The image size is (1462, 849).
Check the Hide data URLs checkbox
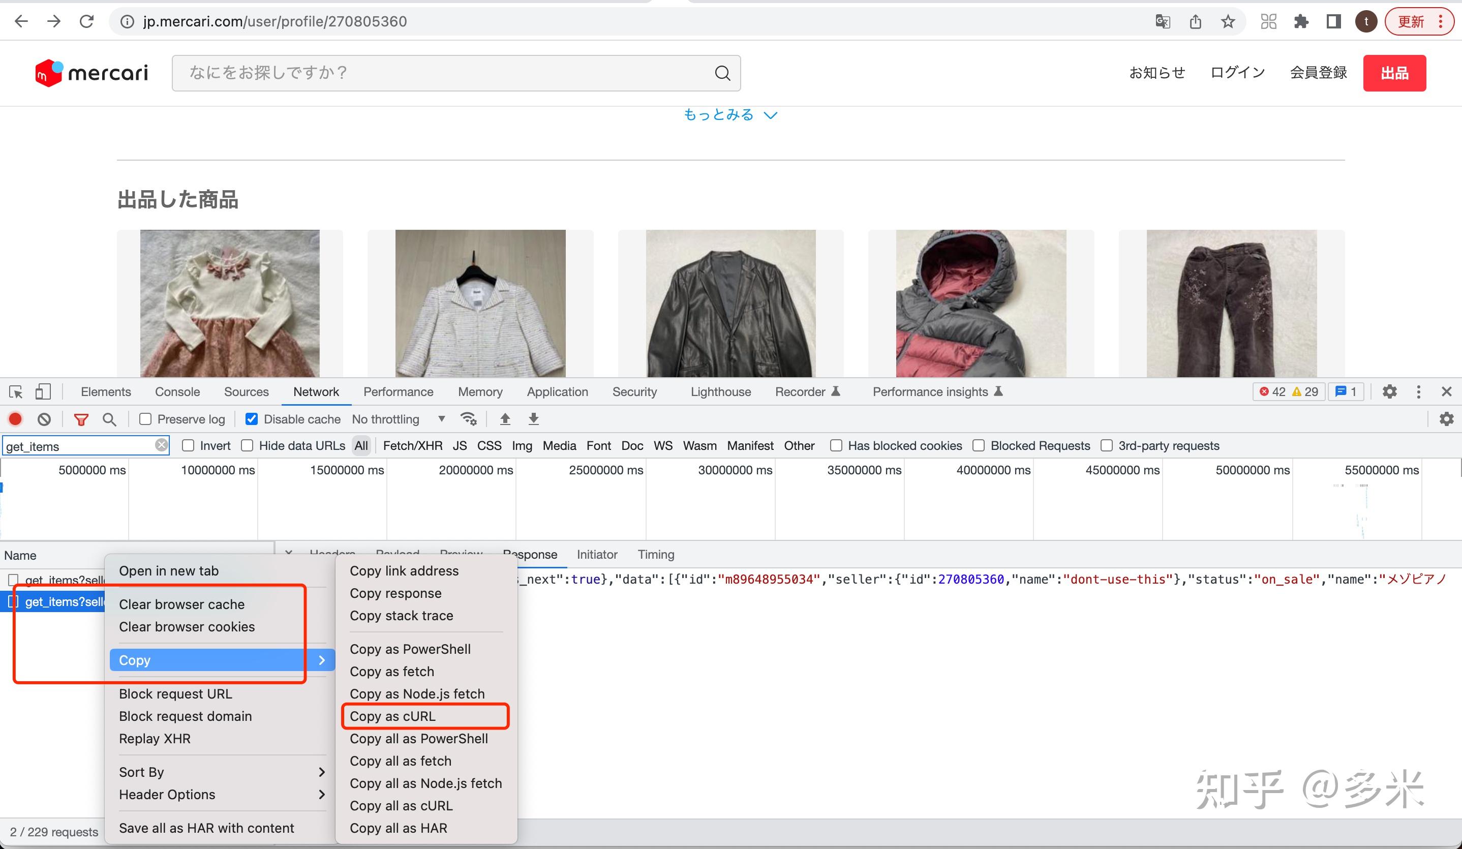point(247,446)
